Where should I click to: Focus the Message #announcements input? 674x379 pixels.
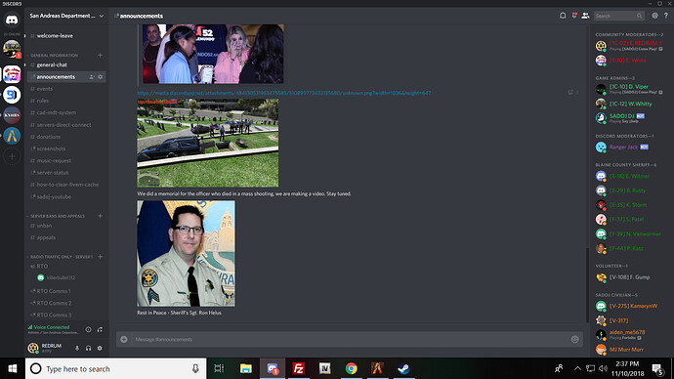pyautogui.click(x=350, y=340)
